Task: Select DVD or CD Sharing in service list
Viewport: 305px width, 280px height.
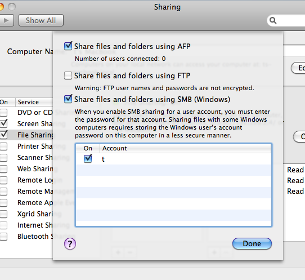Action: pos(35,113)
